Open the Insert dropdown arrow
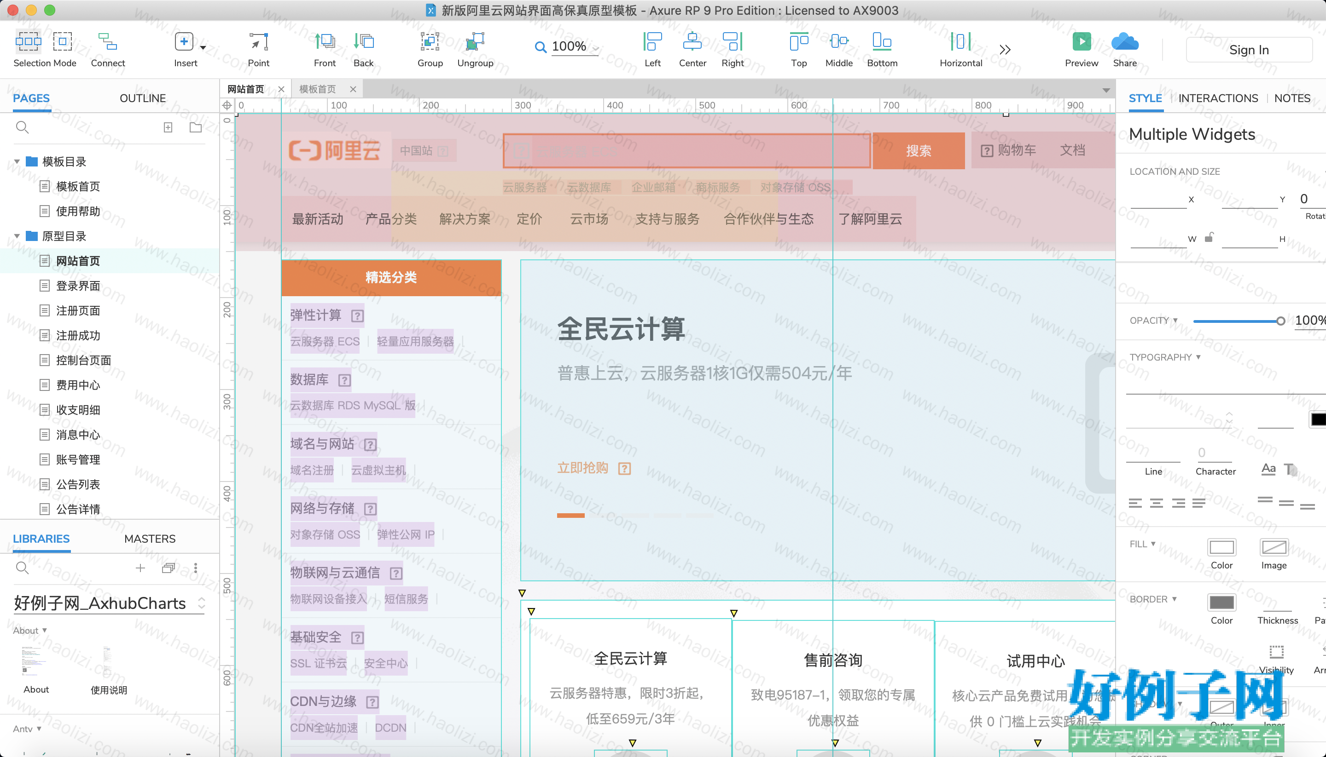1326x757 pixels. point(203,47)
